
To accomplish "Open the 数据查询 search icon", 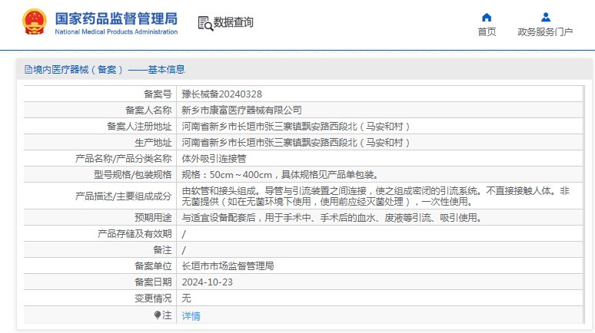I will tap(205, 23).
